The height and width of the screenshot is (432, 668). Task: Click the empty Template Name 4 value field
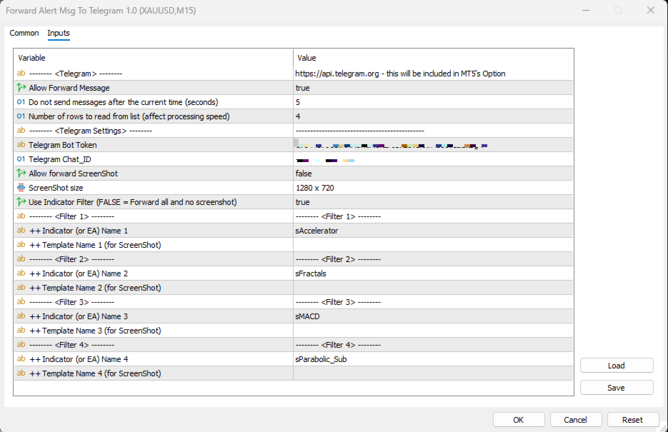coord(432,373)
